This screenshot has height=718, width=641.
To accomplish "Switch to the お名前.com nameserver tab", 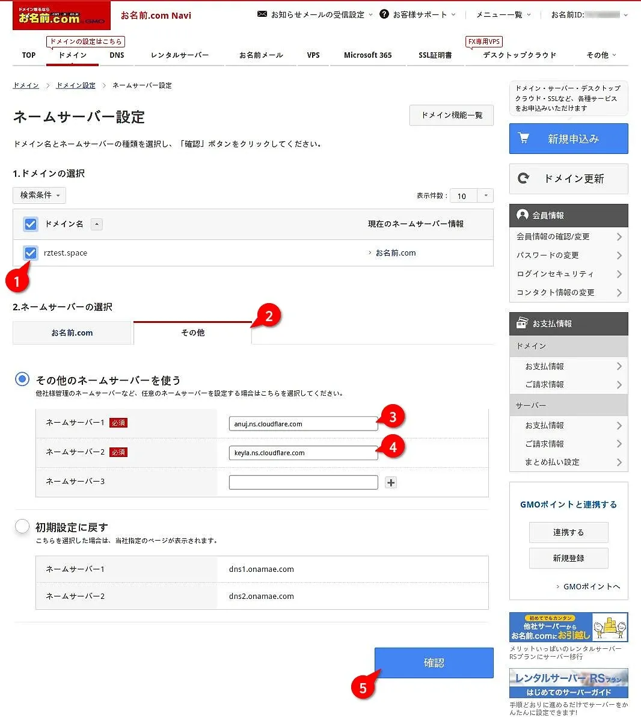I will point(72,333).
